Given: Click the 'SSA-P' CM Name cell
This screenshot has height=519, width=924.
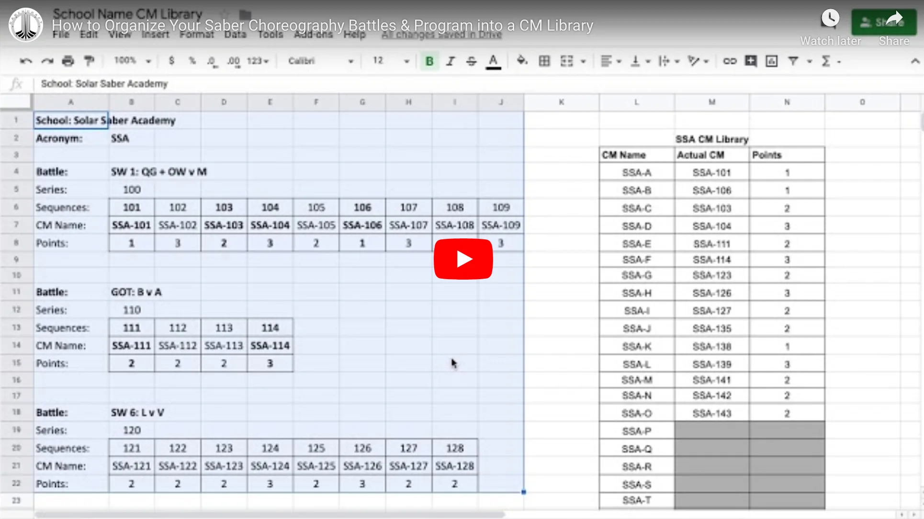Looking at the screenshot, I should pos(637,431).
